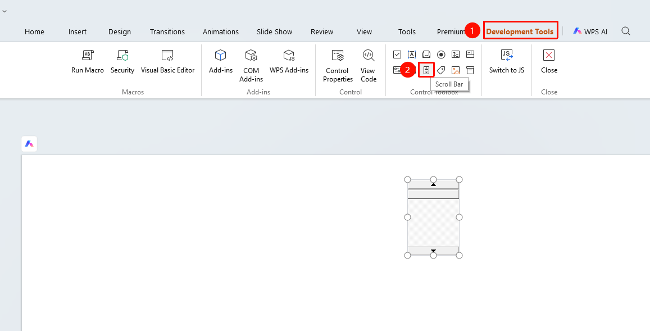Open the Slide Show tab

(274, 32)
